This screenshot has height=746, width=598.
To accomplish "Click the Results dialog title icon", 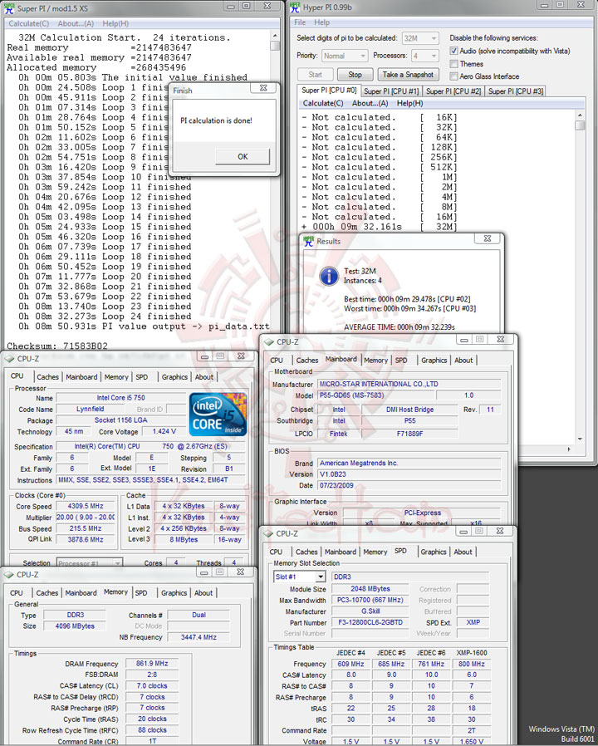I will pyautogui.click(x=309, y=241).
